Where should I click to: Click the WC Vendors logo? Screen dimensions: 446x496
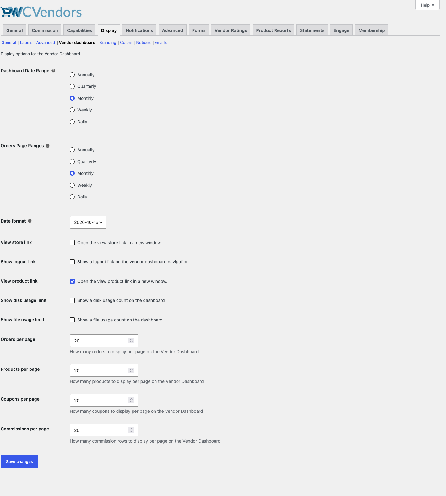coord(41,12)
